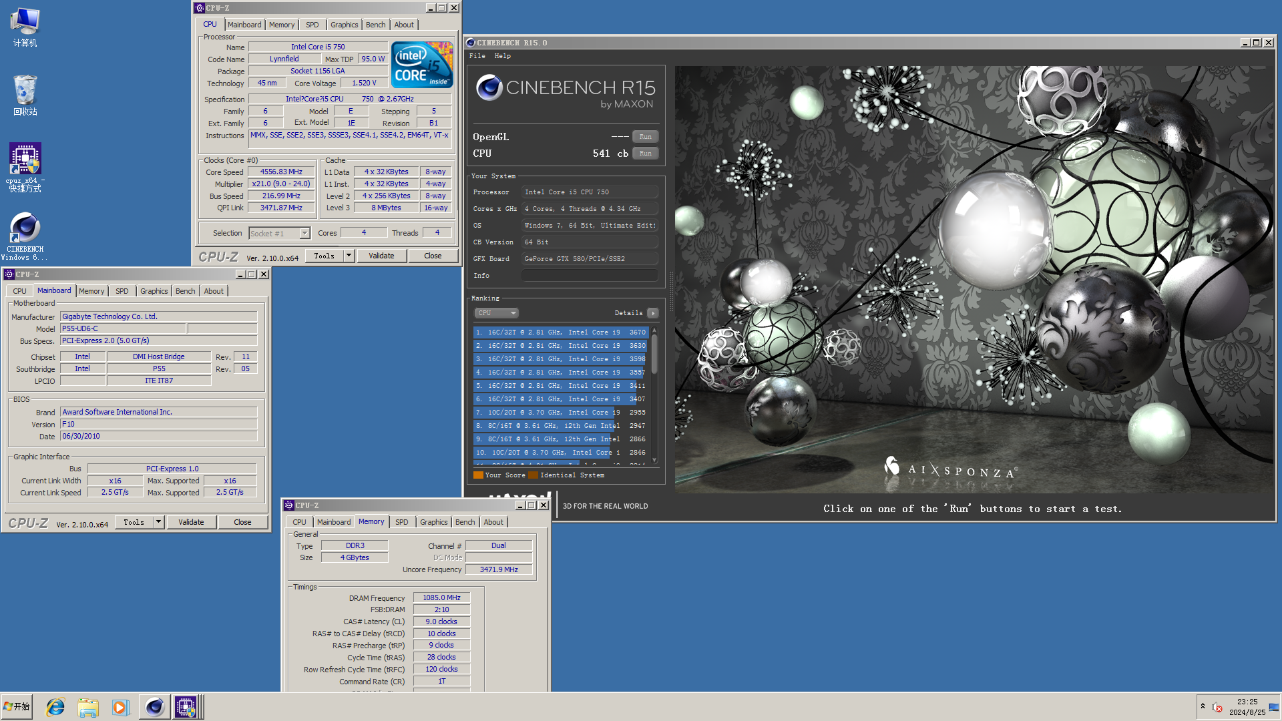Select ranking row 9 with score 2866
The width and height of the screenshot is (1282, 721).
[x=560, y=439]
